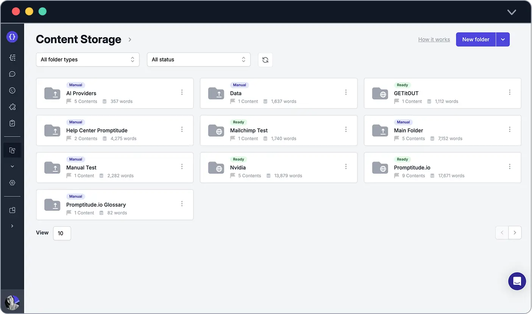
Task: Open the puzzle piece integrations icon
Action: (x=12, y=107)
